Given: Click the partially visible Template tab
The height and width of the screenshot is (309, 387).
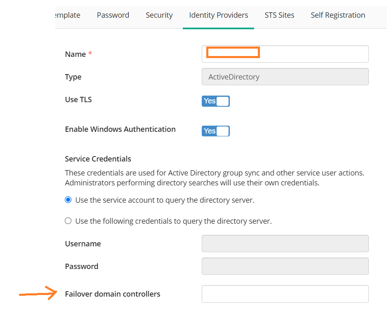Looking at the screenshot, I should 68,15.
